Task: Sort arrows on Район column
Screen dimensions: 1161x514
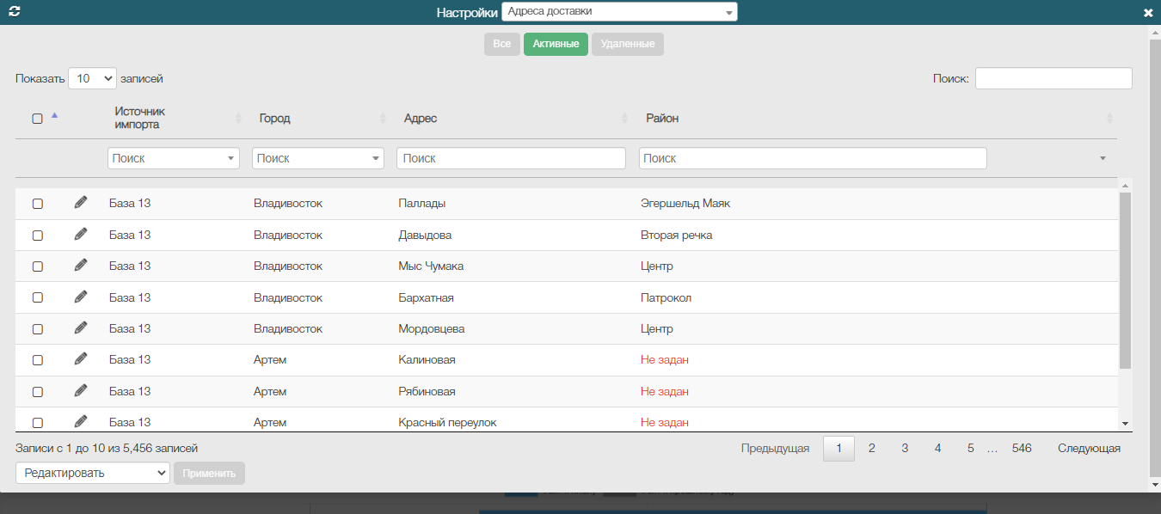Action: point(1109,118)
